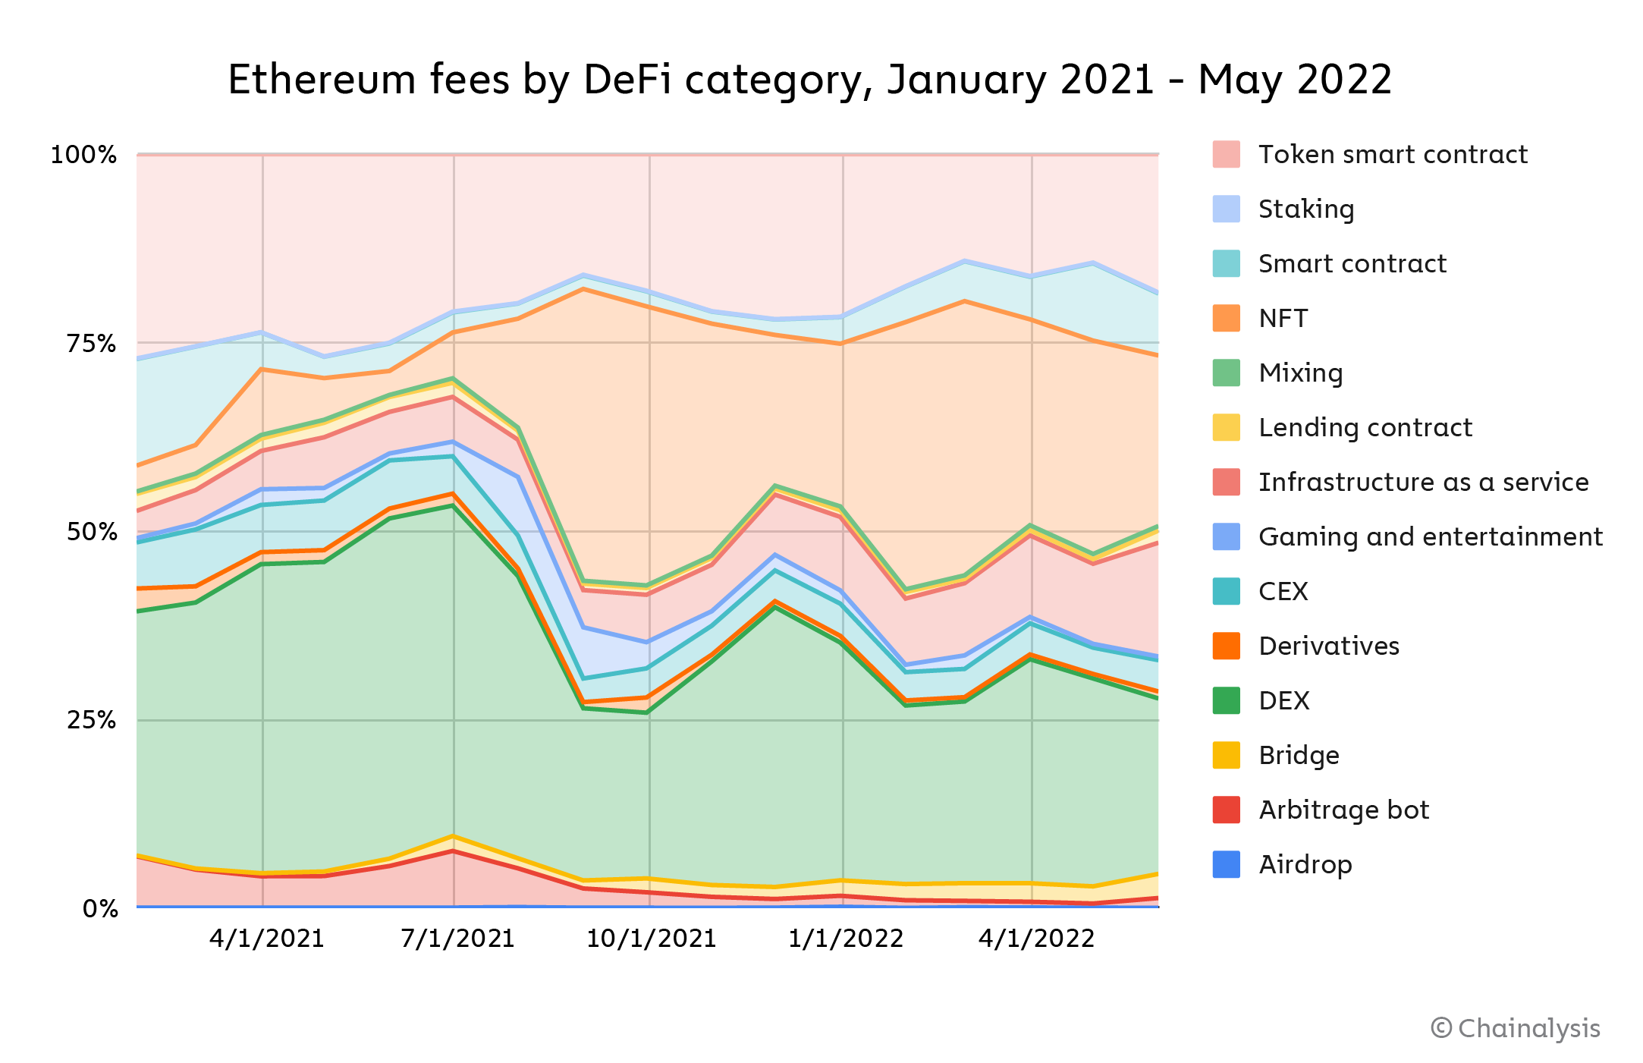The image size is (1643, 1063).
Task: Select the Bridge legend label
Action: pyautogui.click(x=1299, y=755)
